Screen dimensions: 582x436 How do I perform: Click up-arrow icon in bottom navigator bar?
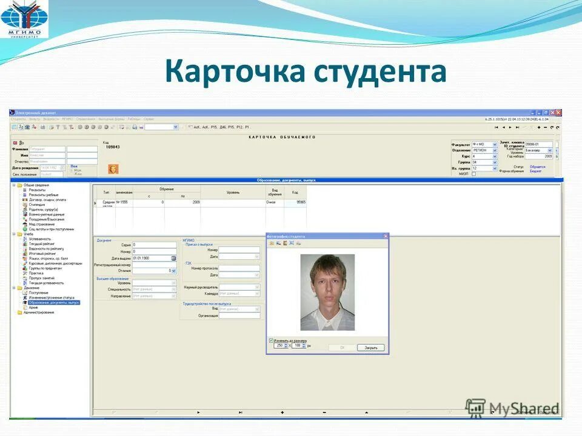coord(366,412)
